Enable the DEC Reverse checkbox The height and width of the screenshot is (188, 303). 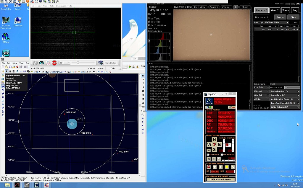click(x=221, y=154)
